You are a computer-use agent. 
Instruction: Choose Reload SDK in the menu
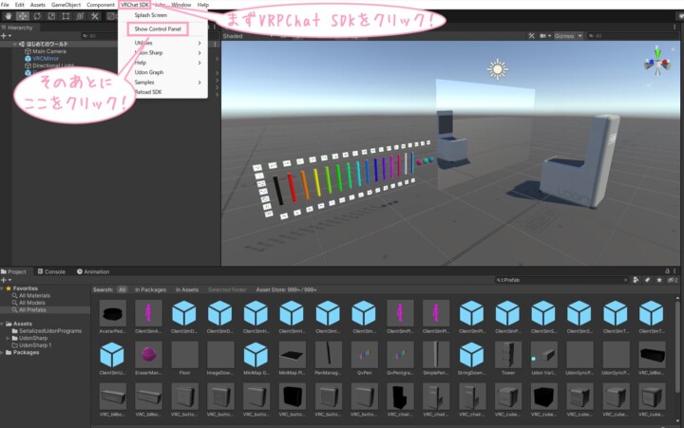[148, 92]
